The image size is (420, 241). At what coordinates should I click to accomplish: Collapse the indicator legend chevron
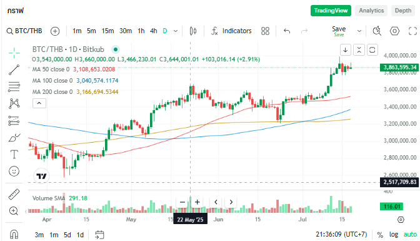point(39,103)
